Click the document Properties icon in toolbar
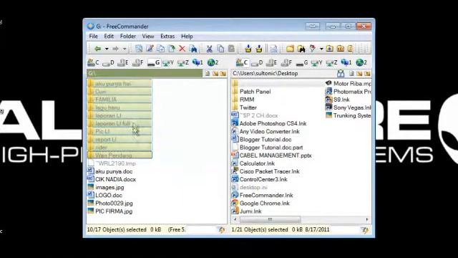 coord(273,49)
